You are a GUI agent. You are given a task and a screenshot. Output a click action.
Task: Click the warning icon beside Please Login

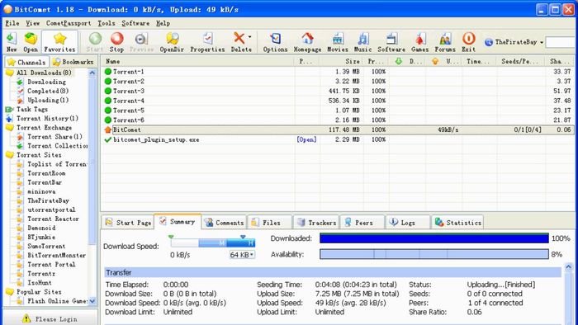click(x=26, y=318)
